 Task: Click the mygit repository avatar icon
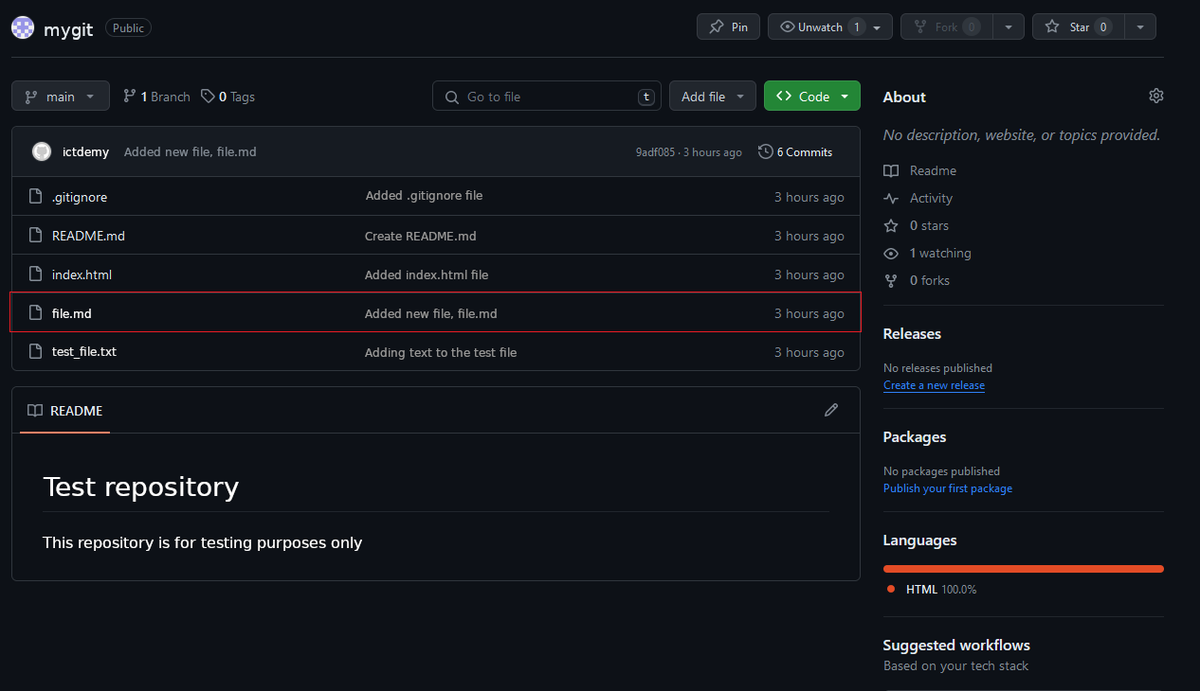click(x=23, y=27)
